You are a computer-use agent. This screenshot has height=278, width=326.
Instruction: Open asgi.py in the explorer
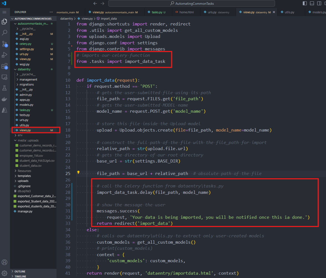coord(33,39)
